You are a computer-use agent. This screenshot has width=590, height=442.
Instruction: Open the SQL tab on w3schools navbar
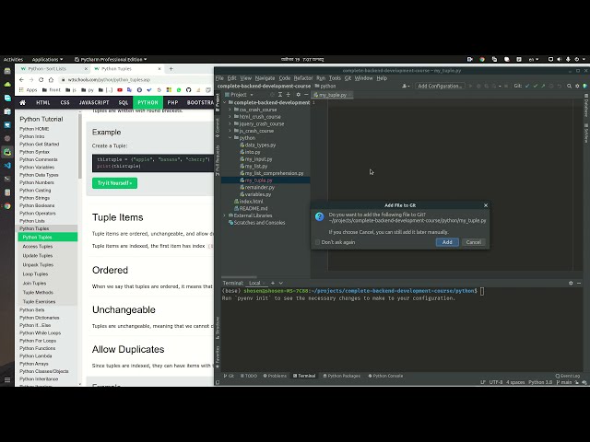[124, 102]
